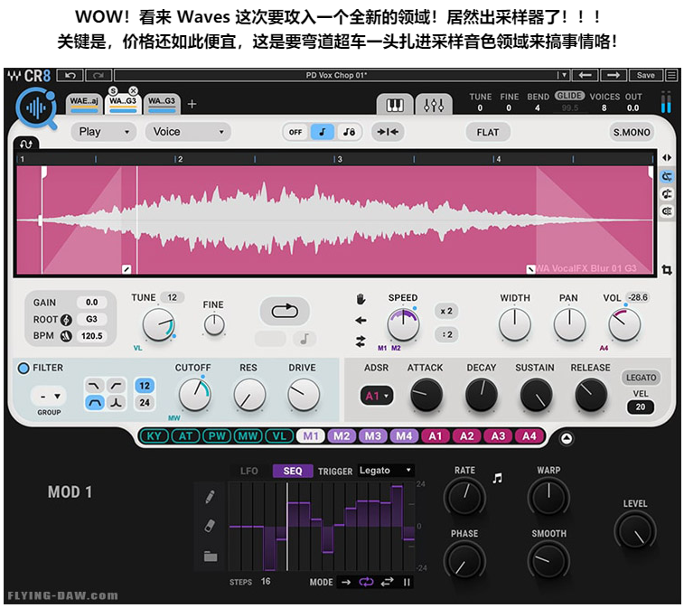The height and width of the screenshot is (608, 684).
Task: Load next preset with right arrow
Action: [x=614, y=75]
